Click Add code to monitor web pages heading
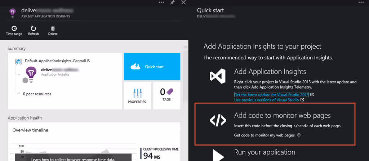 (283, 116)
